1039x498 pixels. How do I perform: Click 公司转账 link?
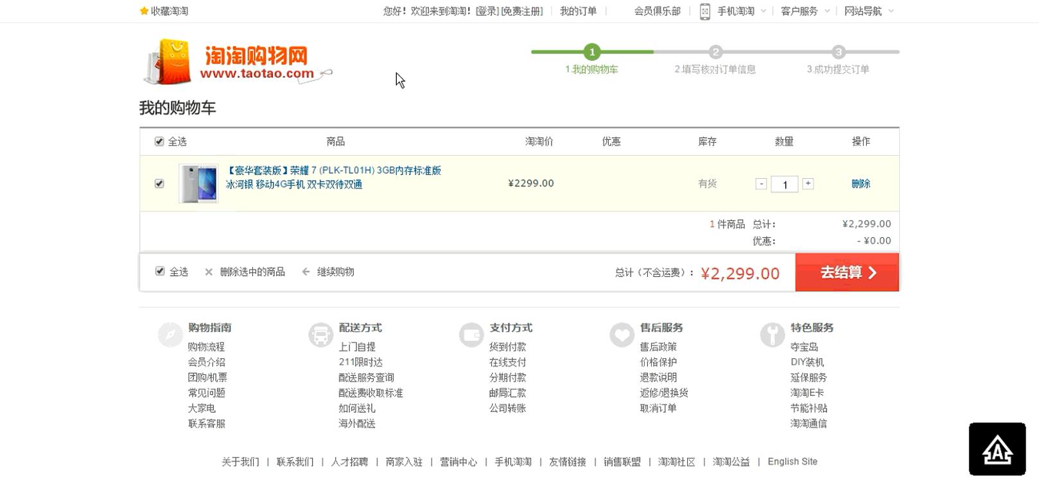(x=507, y=408)
